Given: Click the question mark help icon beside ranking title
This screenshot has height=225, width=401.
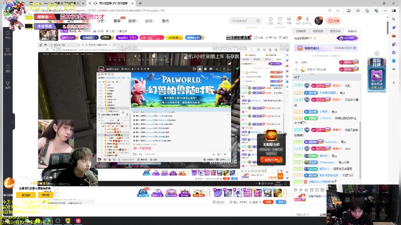Looking at the screenshot, I should 315,38.
